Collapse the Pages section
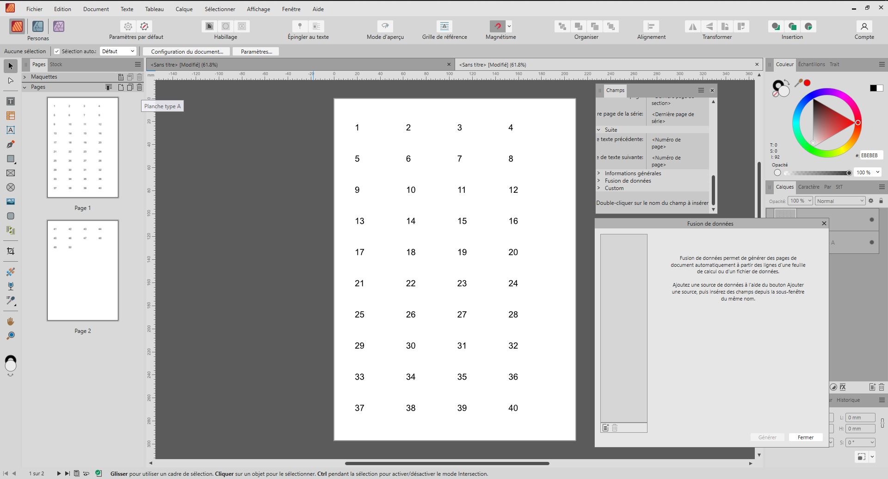The width and height of the screenshot is (888, 479). pos(25,87)
